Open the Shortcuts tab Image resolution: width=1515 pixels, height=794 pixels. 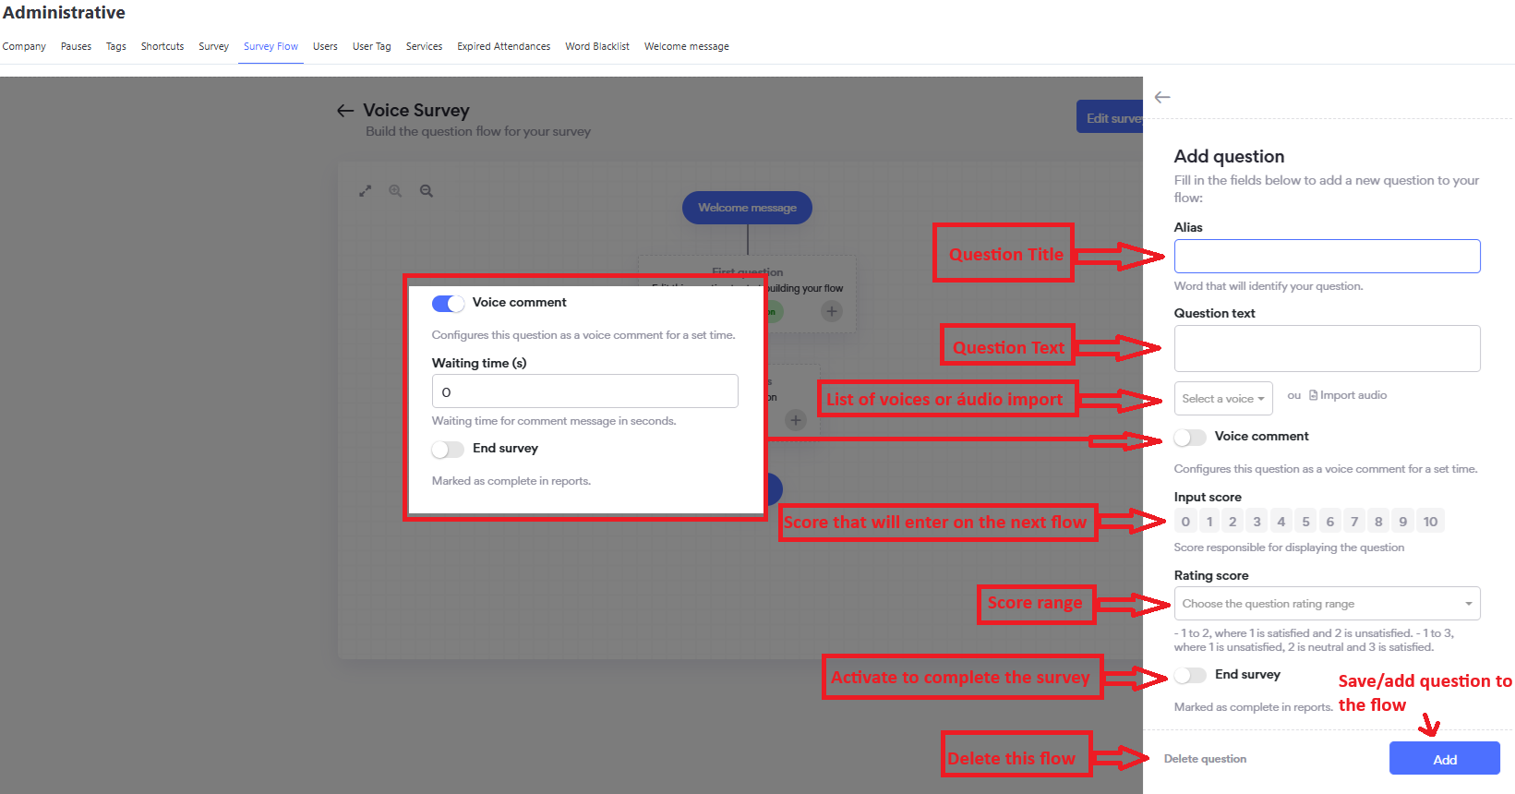click(162, 46)
